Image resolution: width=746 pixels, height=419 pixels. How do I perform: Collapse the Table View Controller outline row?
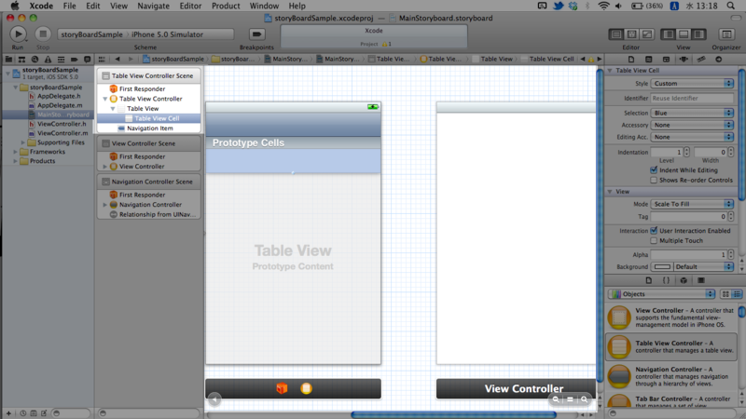105,99
